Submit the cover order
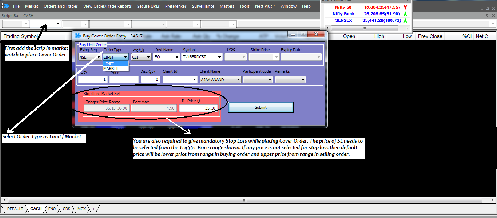497x218 pixels. click(x=261, y=107)
